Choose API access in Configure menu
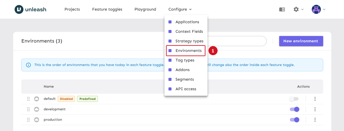Viewport: 344px width, 131px height. (x=186, y=89)
